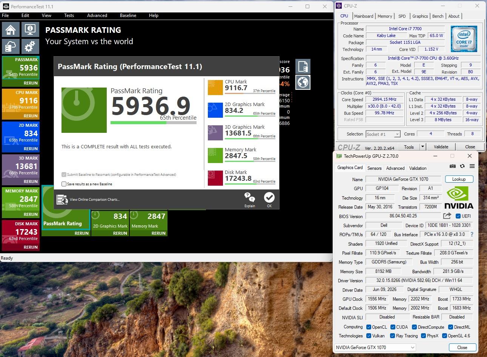Click the 3D MARK sidebar tile score
Screen dimensions: 487x357
click(x=26, y=166)
